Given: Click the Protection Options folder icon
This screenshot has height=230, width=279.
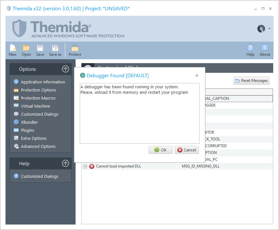Looking at the screenshot, I should click(x=16, y=90).
